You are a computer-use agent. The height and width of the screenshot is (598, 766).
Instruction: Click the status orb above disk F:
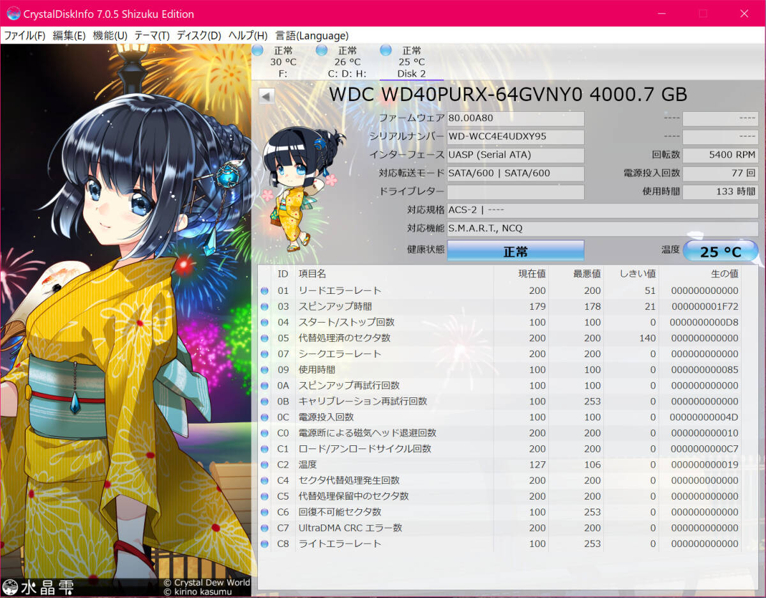click(257, 50)
